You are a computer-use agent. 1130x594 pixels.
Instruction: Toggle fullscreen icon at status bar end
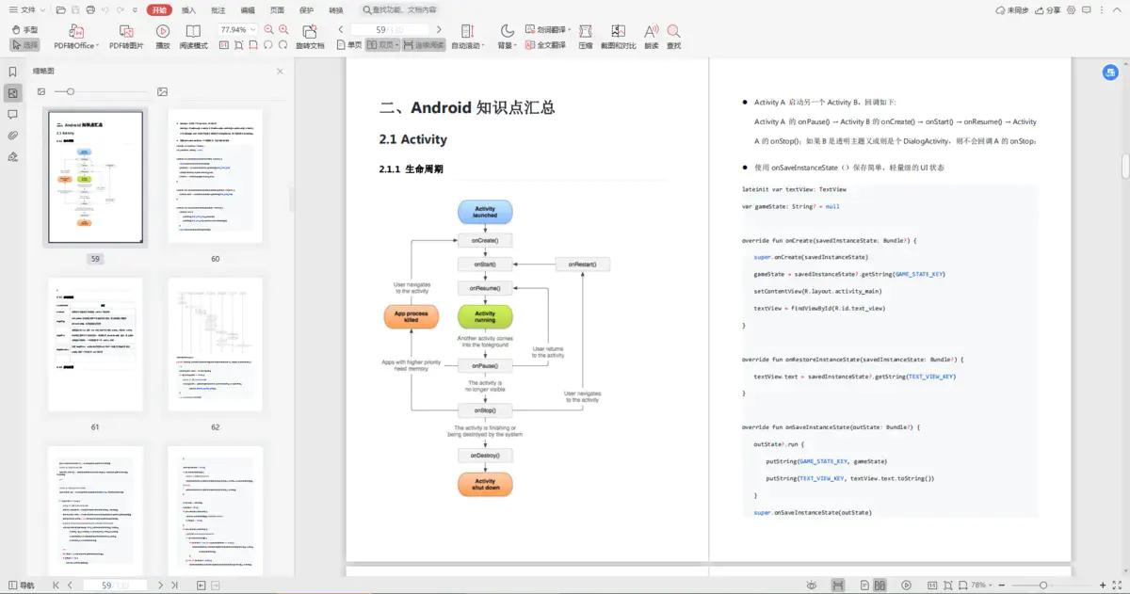(x=1117, y=586)
